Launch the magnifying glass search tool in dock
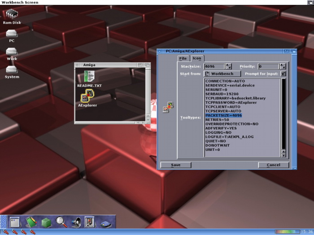314x235 pixels. click(61, 222)
